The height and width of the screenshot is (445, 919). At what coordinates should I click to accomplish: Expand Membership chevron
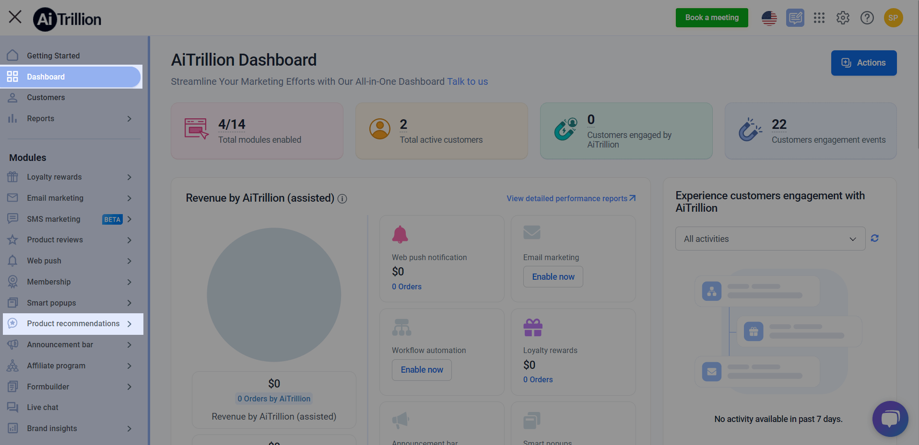(x=130, y=282)
